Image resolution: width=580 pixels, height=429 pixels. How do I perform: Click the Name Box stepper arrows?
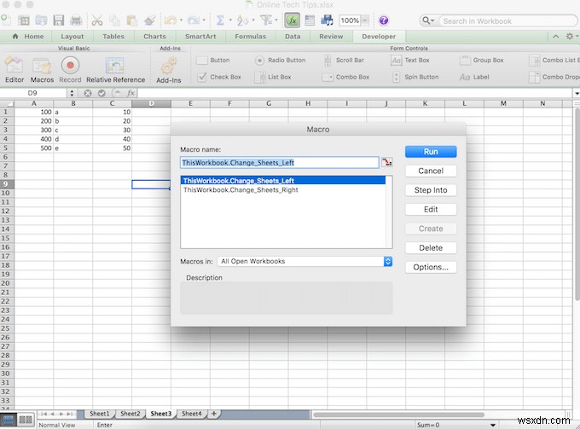(x=72, y=93)
